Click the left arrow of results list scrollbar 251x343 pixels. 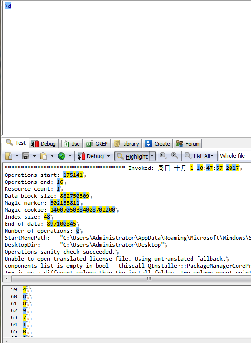[7, 341]
